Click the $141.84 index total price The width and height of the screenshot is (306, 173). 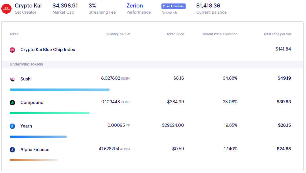[x=283, y=49]
